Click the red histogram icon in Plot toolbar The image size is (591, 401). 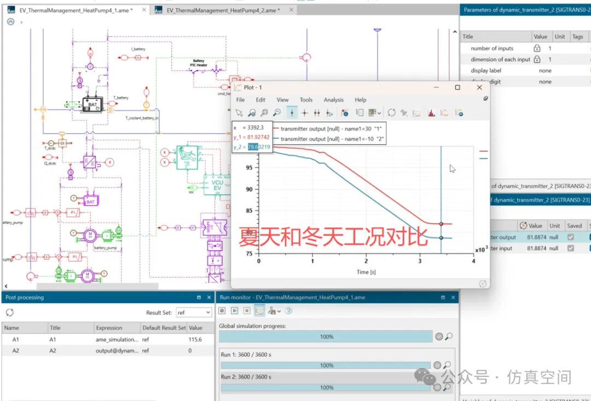pos(431,113)
